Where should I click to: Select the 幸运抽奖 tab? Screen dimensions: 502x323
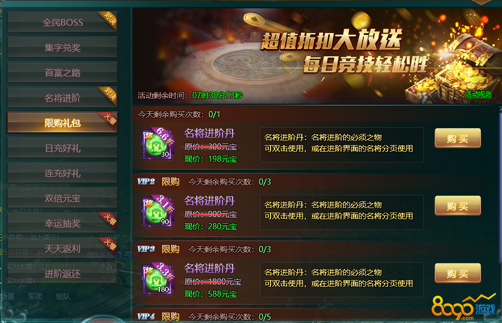(63, 223)
